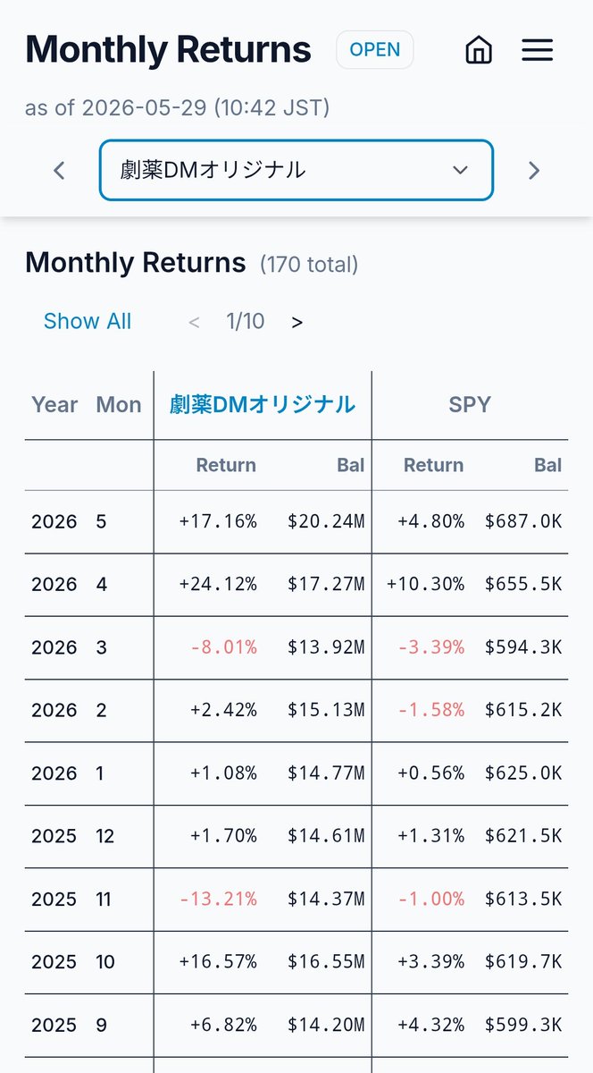
Task: Go to previous portfolio with left chevron
Action: point(59,170)
